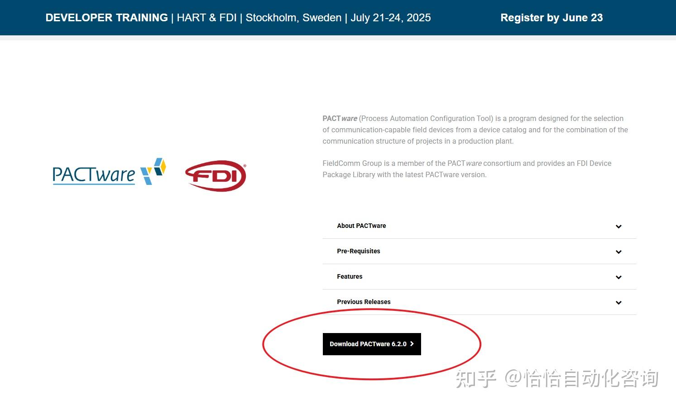Click Register by June 23 link
This screenshot has height=406, width=676.
[x=551, y=18]
